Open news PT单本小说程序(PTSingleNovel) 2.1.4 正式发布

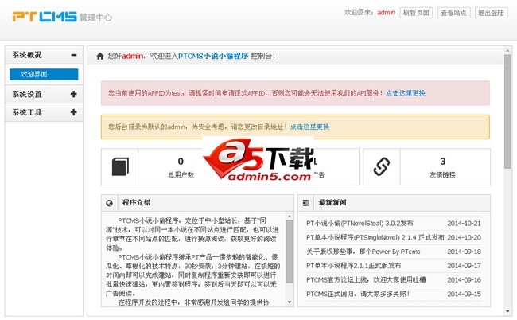pyautogui.click(x=375, y=237)
